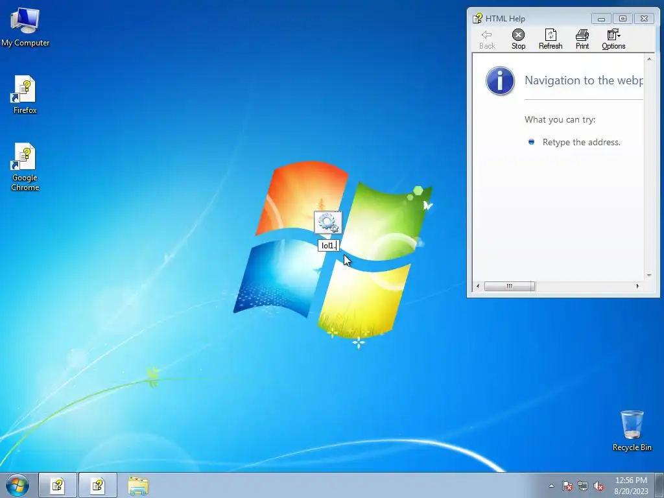Switch to second HTML Help taskbar button
Viewport: 664px width, 498px height.
98,485
